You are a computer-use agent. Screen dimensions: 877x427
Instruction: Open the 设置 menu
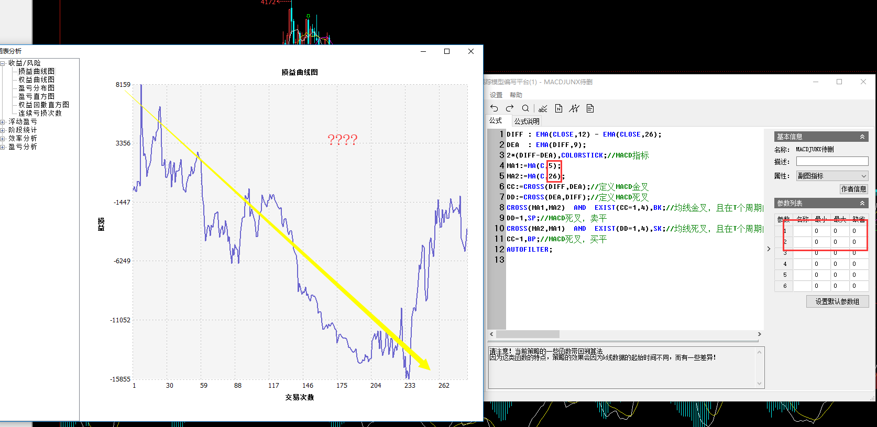tap(496, 95)
